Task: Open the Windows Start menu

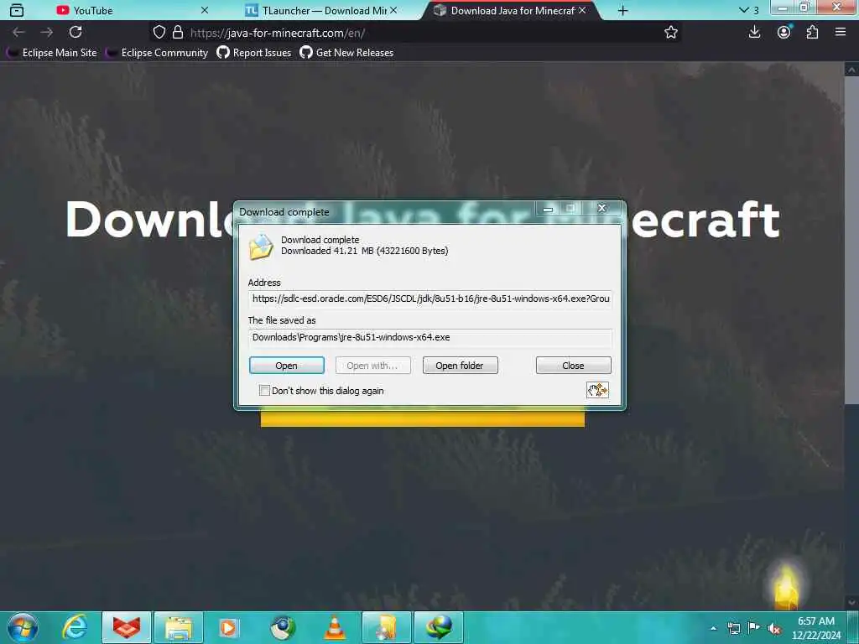Action: [23, 627]
